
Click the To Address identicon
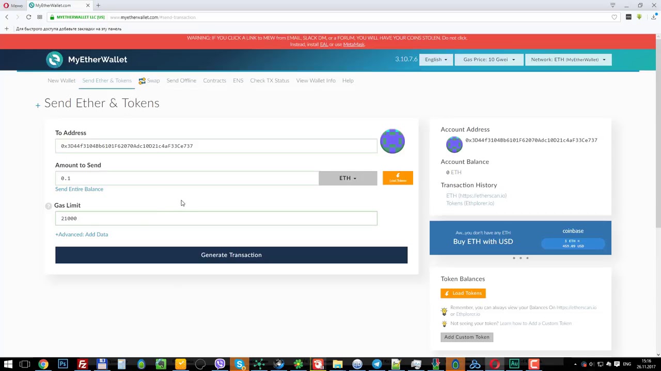click(392, 141)
